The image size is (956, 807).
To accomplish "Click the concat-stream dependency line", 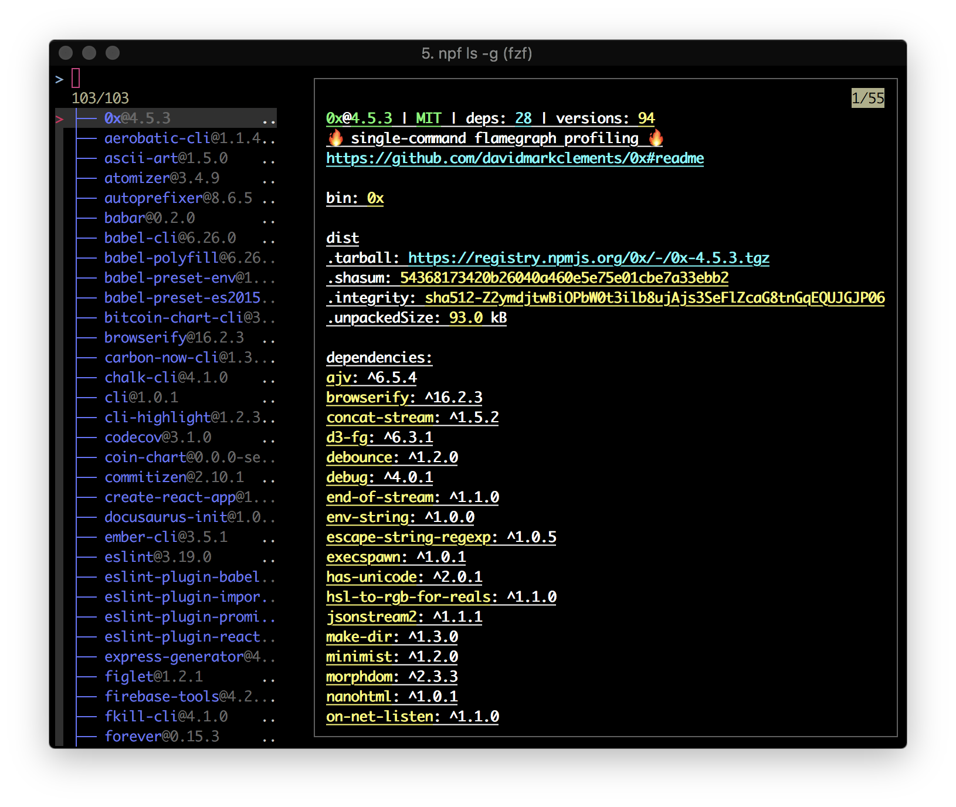I will [x=412, y=418].
